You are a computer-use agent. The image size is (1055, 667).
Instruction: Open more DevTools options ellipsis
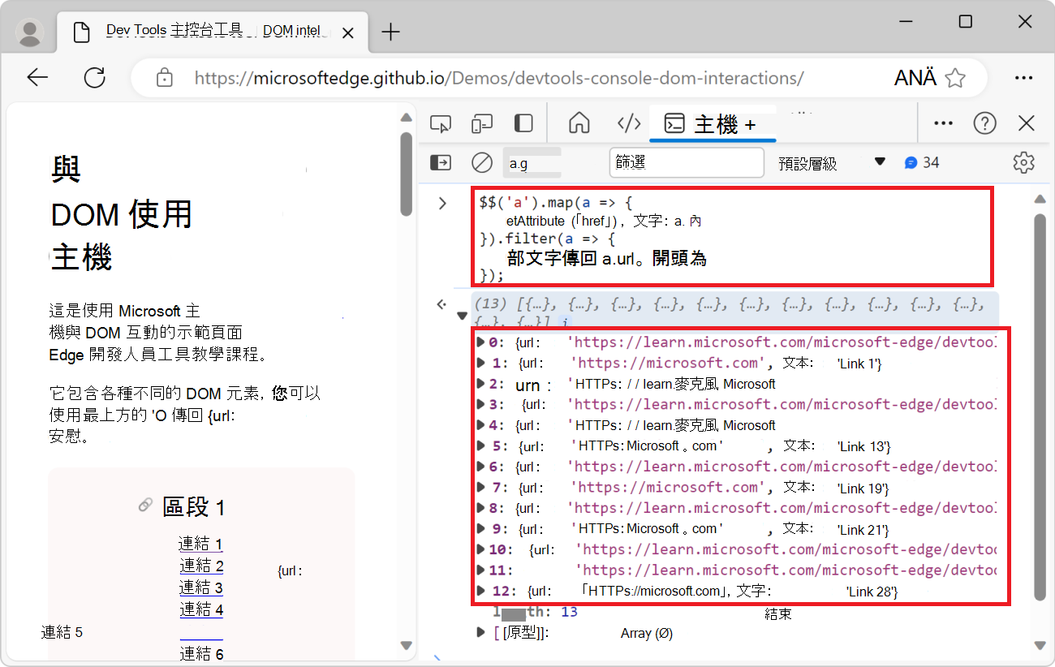click(943, 123)
